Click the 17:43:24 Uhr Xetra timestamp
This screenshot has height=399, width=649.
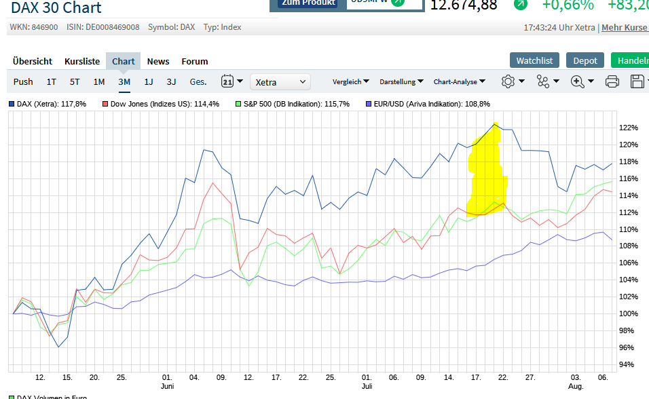coord(559,28)
